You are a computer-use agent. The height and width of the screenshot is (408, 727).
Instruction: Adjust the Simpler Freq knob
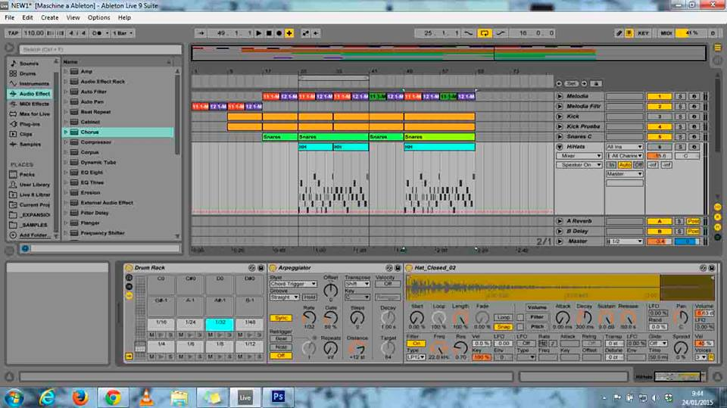[x=438, y=348]
